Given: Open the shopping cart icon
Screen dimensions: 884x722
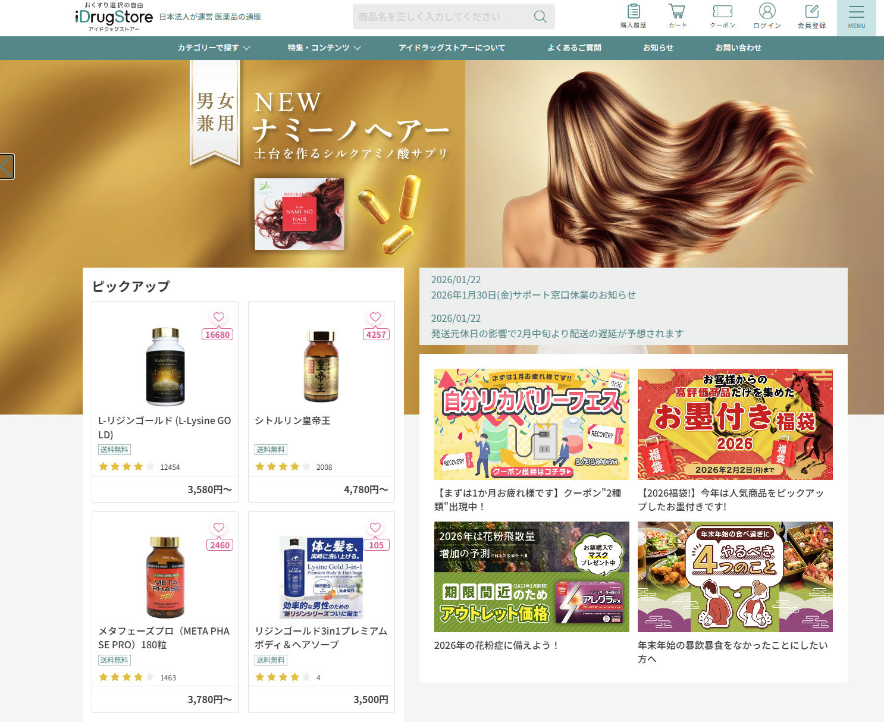Looking at the screenshot, I should [x=677, y=17].
